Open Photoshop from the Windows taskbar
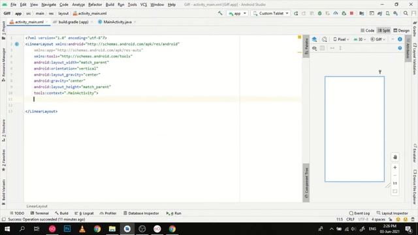 coord(67,228)
